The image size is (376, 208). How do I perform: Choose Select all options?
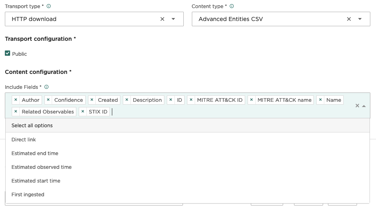(x=32, y=126)
